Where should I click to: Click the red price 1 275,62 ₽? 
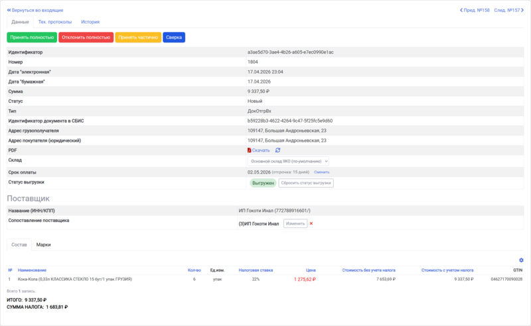[305, 280]
